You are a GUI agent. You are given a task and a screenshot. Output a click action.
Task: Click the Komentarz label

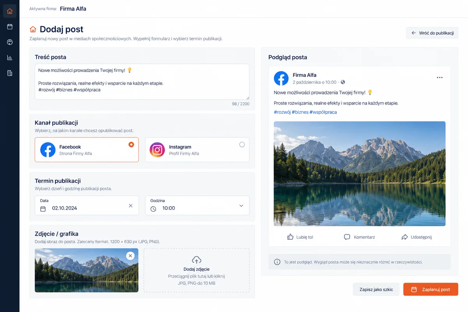pyautogui.click(x=364, y=237)
